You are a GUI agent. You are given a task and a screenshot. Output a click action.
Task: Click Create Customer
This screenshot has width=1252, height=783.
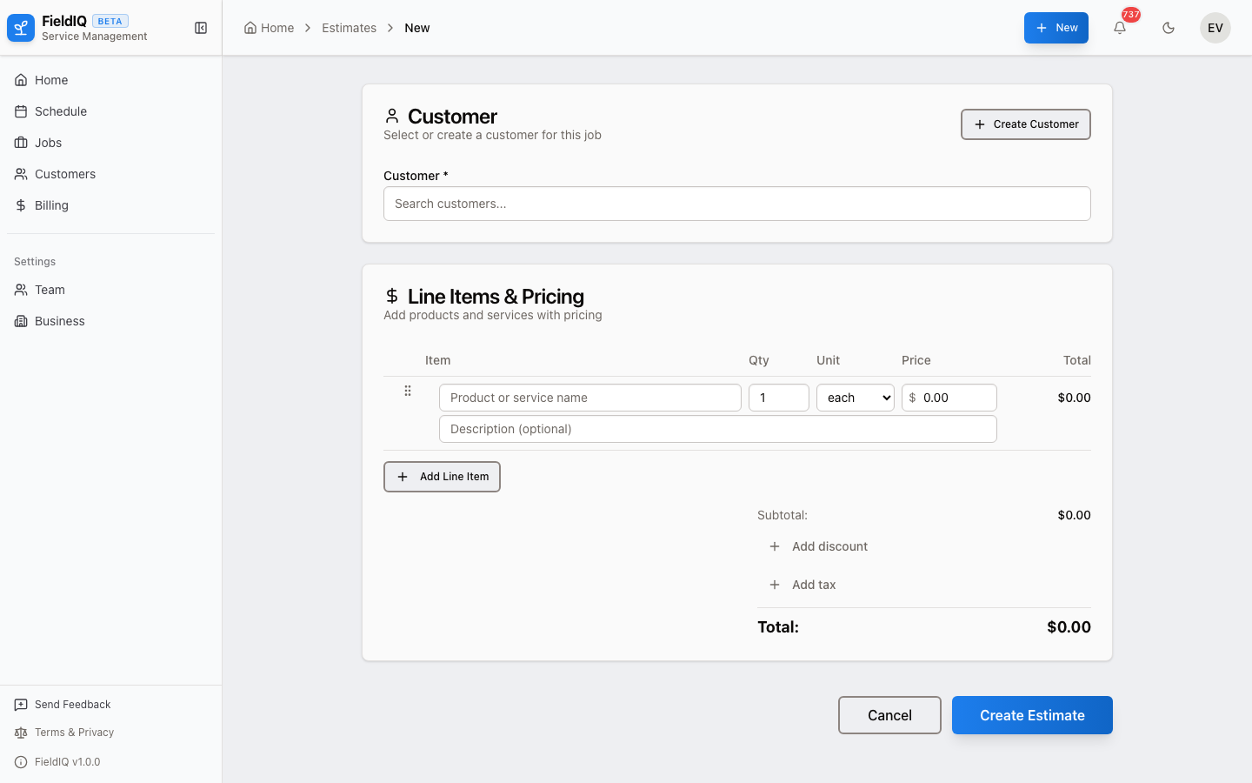pos(1025,124)
